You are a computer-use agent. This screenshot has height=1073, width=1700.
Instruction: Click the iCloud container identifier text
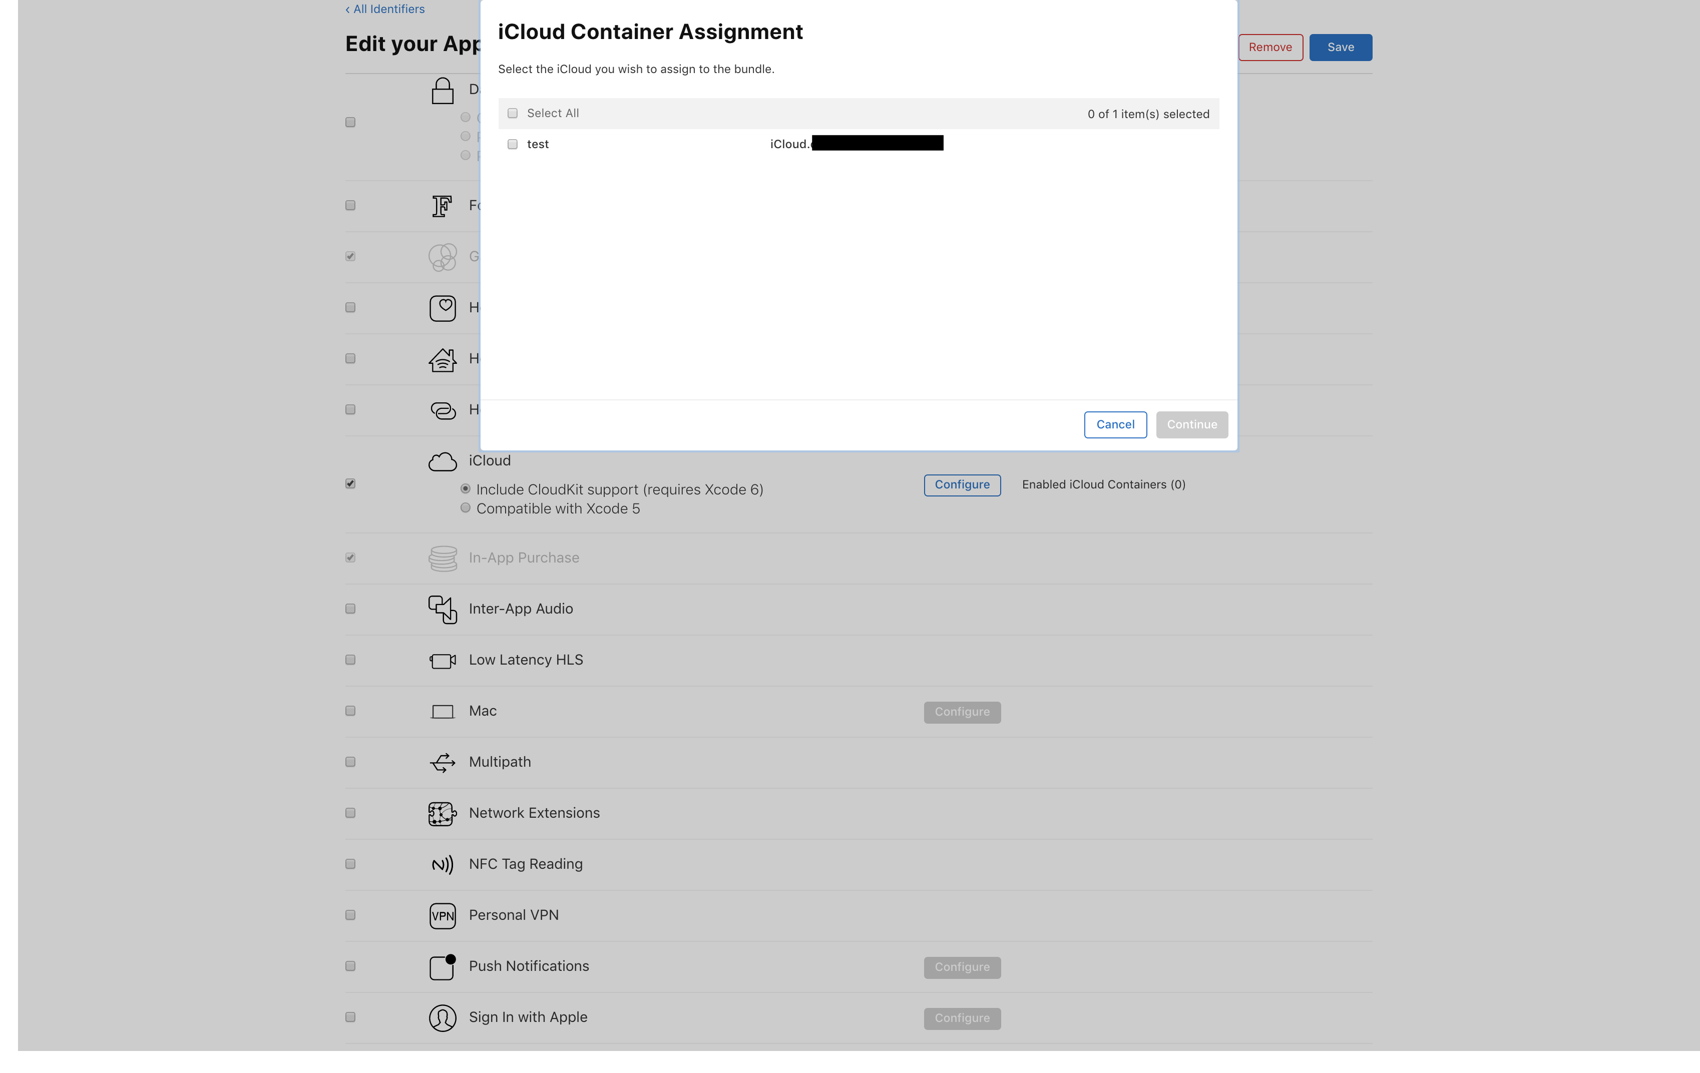(x=857, y=143)
